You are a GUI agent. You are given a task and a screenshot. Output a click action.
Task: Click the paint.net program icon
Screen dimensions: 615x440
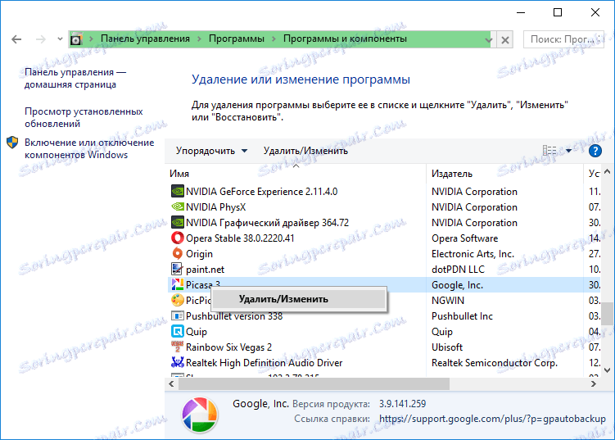point(178,270)
